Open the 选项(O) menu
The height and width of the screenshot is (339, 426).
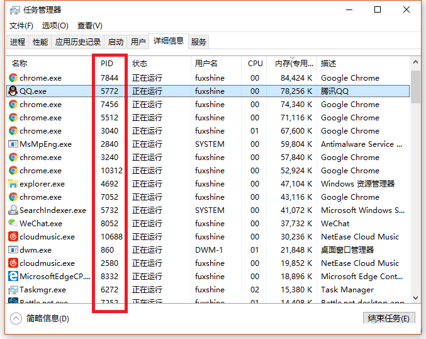[x=55, y=26]
